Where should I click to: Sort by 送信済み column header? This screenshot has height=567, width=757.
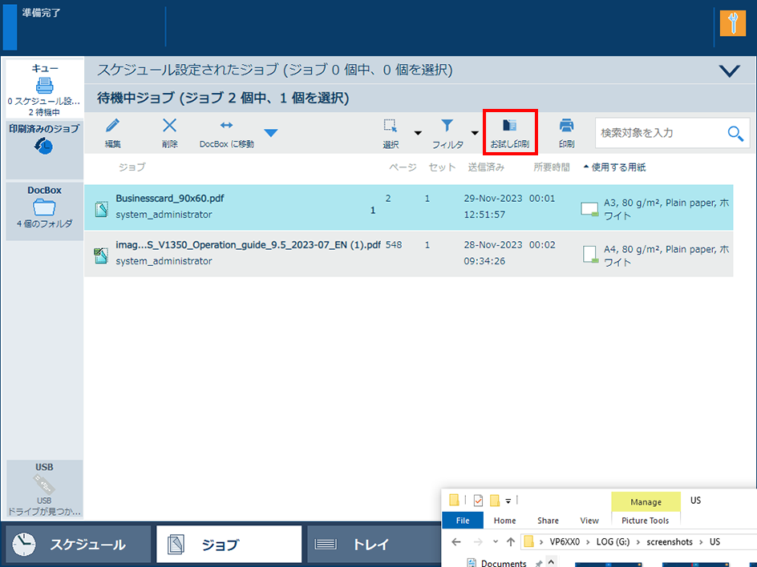[x=486, y=167]
